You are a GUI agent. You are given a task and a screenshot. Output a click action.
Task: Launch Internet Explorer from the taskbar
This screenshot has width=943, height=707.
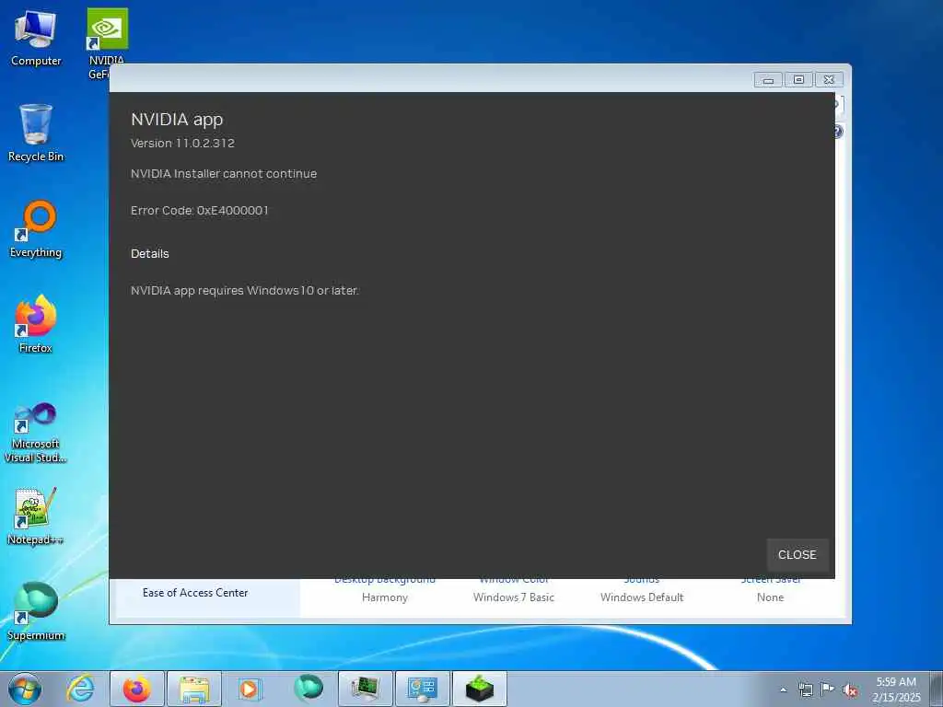pyautogui.click(x=81, y=689)
